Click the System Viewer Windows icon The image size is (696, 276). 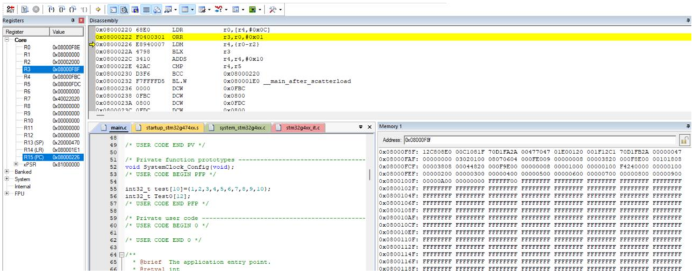point(253,9)
